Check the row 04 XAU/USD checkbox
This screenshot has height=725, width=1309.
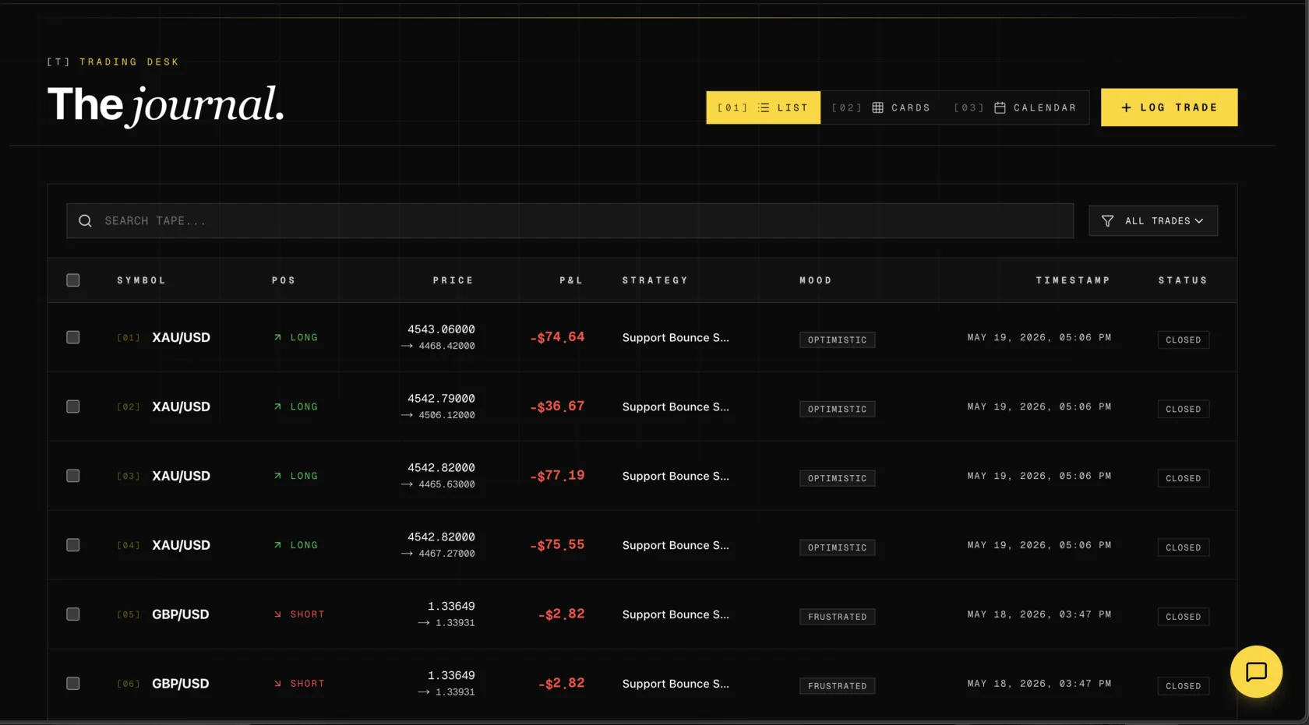(73, 545)
